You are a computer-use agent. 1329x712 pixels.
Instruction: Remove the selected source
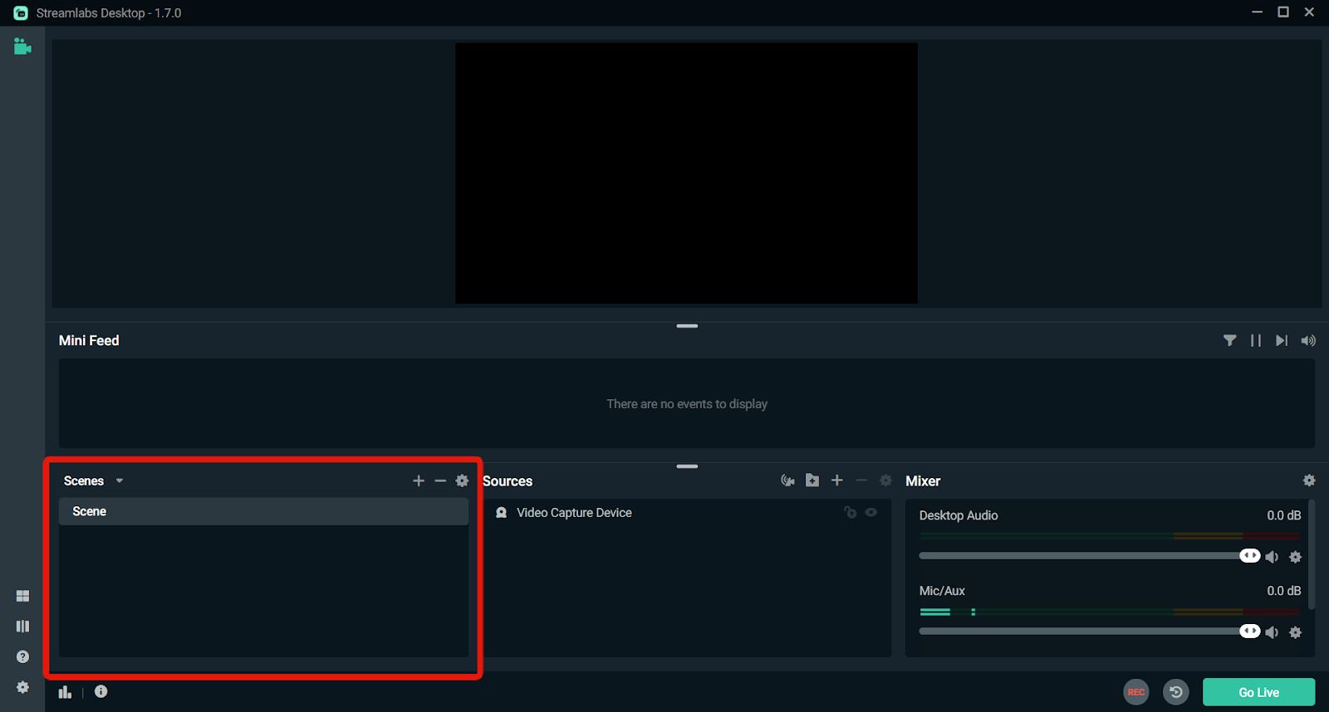[861, 480]
